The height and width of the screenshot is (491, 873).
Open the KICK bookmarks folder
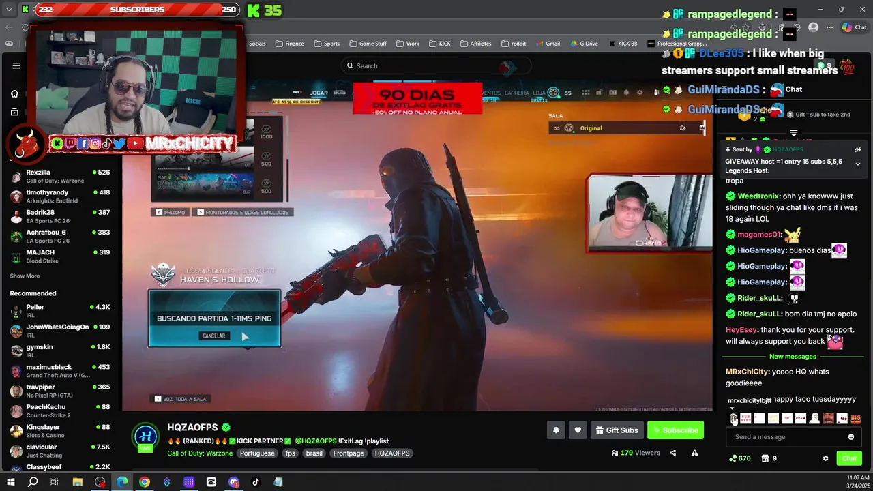pyautogui.click(x=440, y=44)
